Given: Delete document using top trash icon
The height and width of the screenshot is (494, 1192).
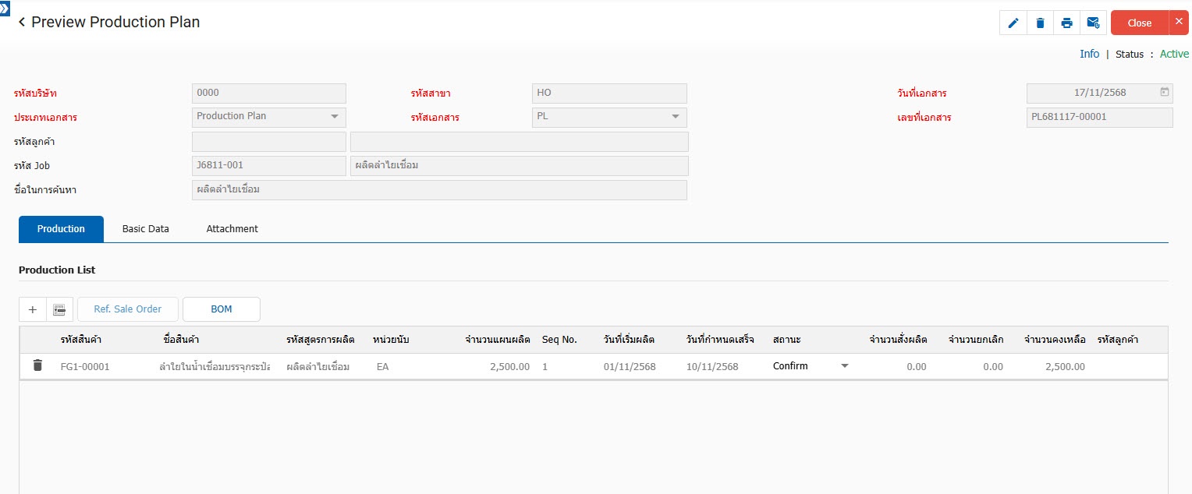Looking at the screenshot, I should pos(1040,23).
